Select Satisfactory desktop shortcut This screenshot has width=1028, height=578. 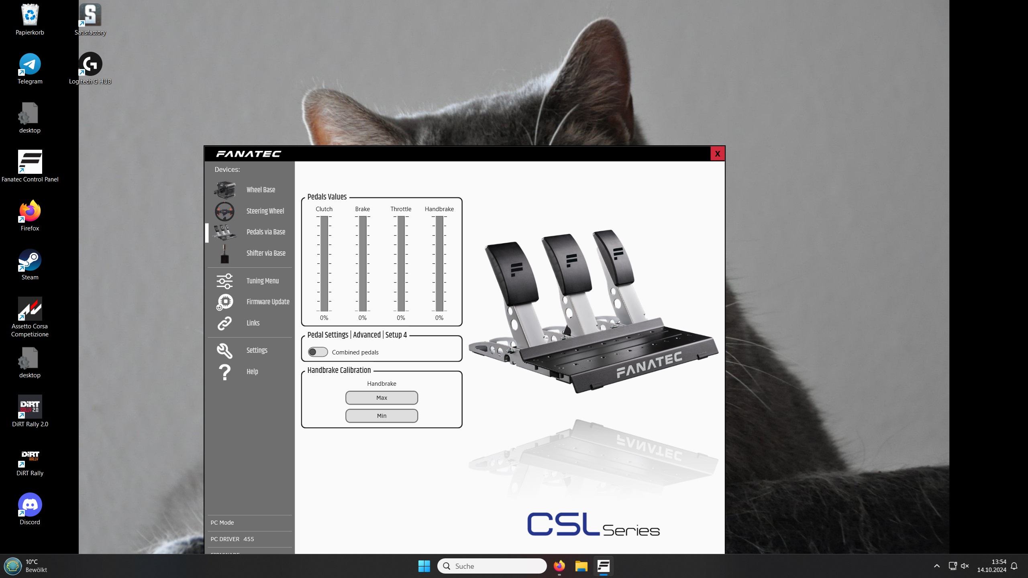click(x=90, y=20)
